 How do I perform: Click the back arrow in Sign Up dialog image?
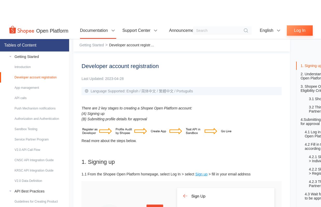click(185, 196)
